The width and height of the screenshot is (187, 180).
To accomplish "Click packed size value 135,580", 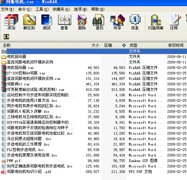I will [x=118, y=73].
